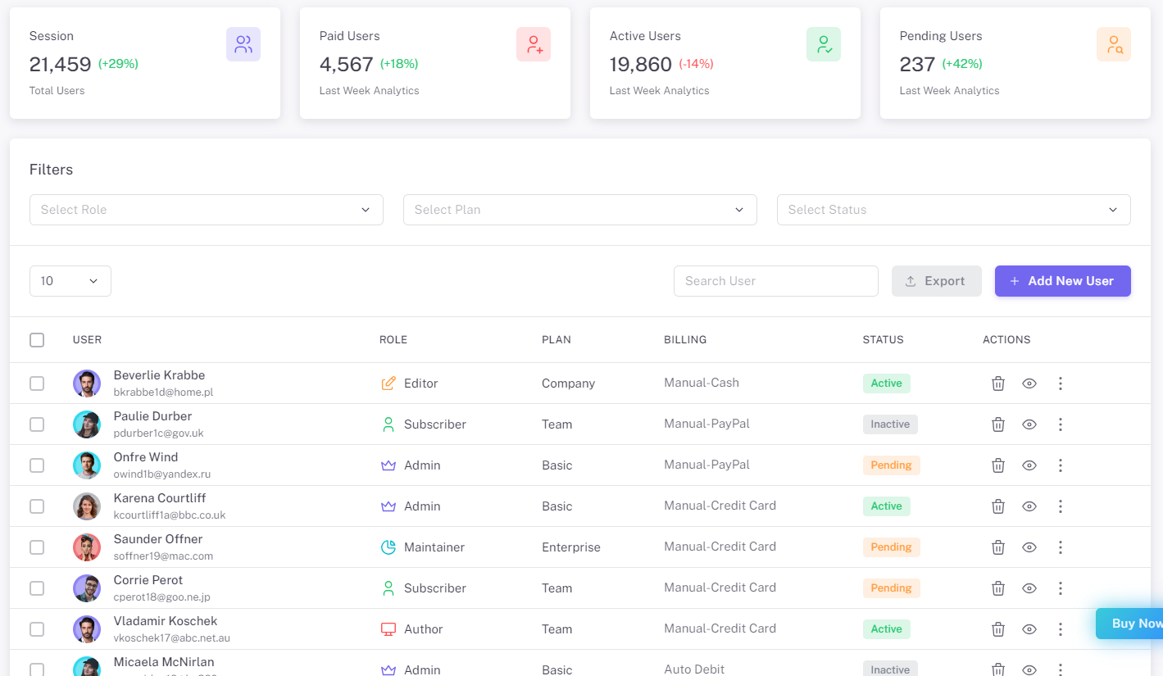The height and width of the screenshot is (676, 1163).
Task: Check the box for Karena Courtliff
Action: [37, 506]
